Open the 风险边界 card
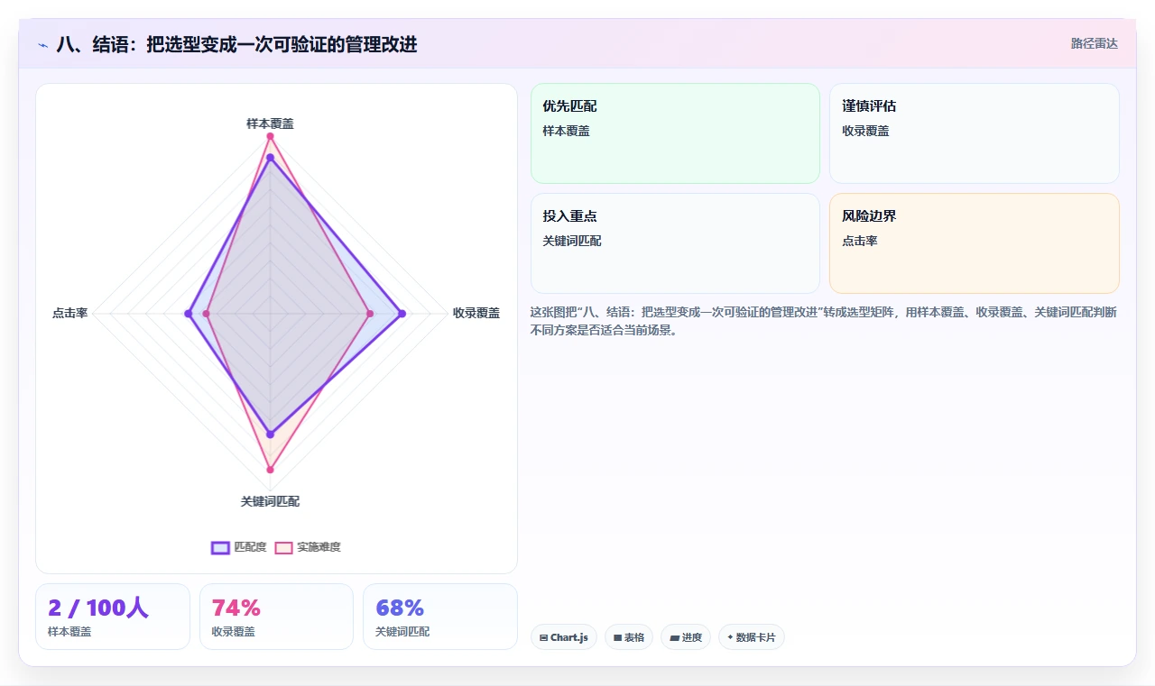Screen dimensions: 1155x686 point(975,243)
